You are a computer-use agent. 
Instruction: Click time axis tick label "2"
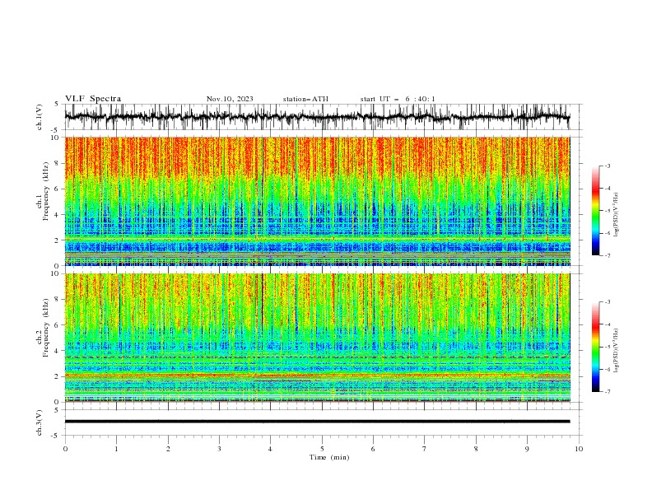168,449
